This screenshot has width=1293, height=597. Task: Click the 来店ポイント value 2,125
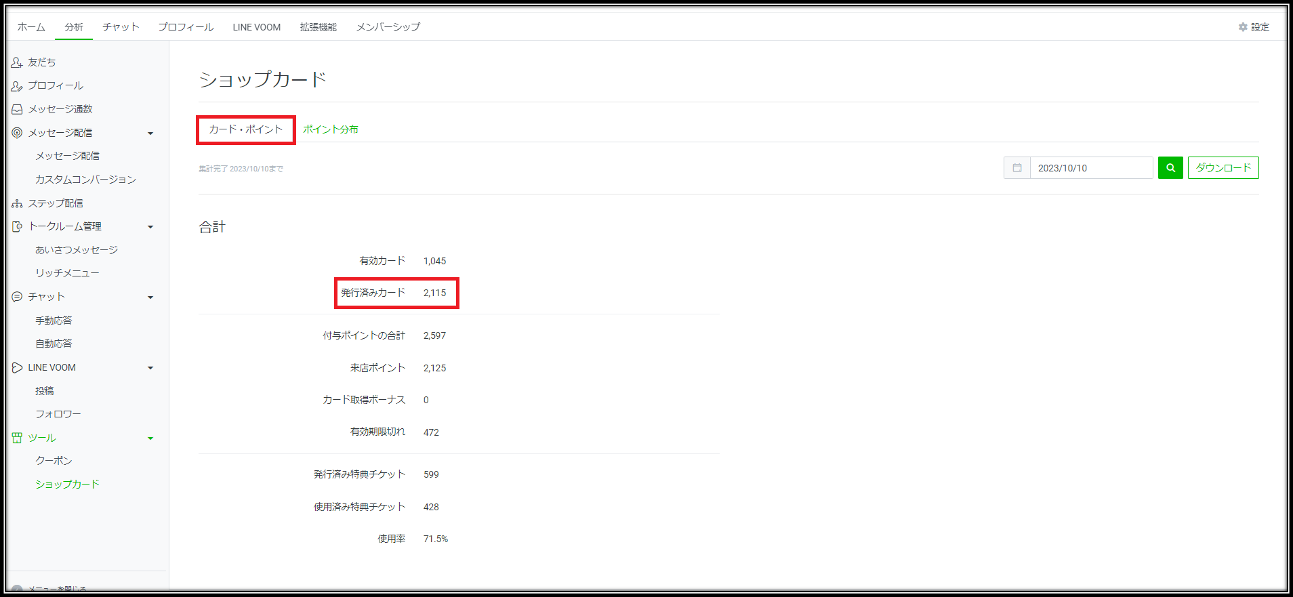pos(435,369)
